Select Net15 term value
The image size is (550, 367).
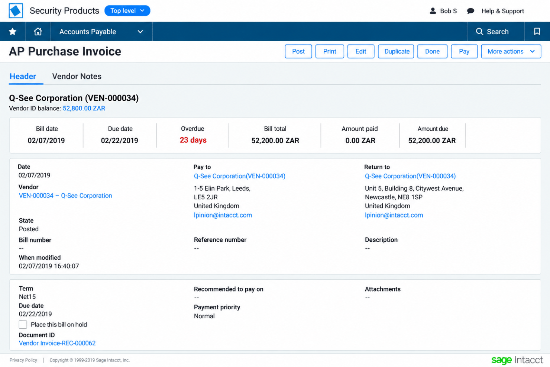tap(27, 297)
